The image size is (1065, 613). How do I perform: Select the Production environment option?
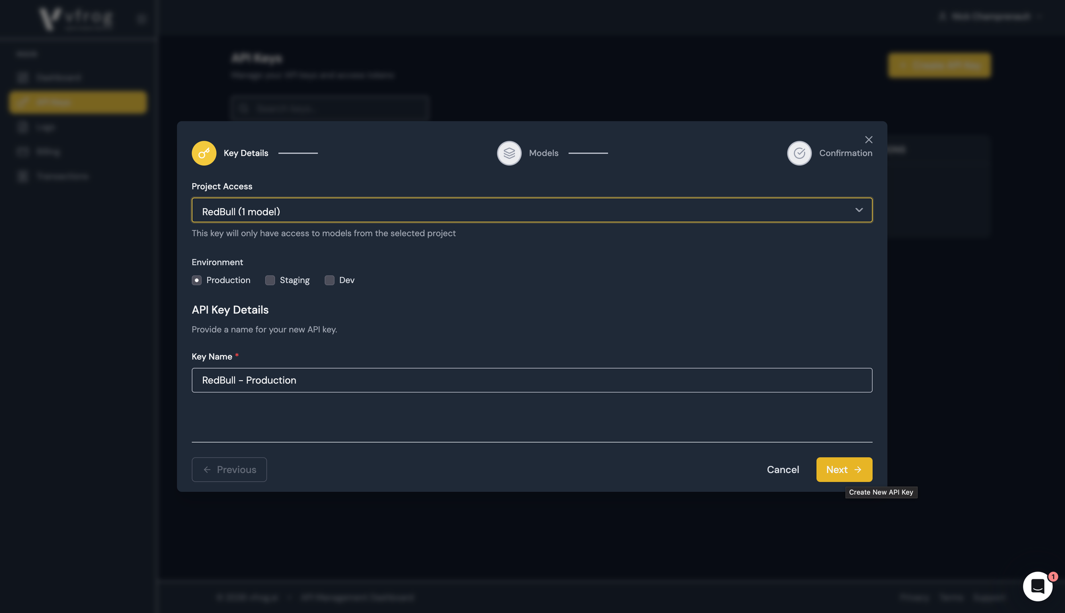[197, 280]
